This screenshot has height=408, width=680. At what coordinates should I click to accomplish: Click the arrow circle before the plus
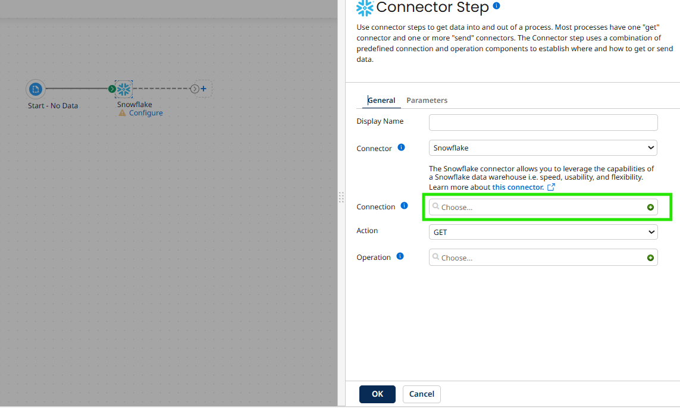coord(195,89)
